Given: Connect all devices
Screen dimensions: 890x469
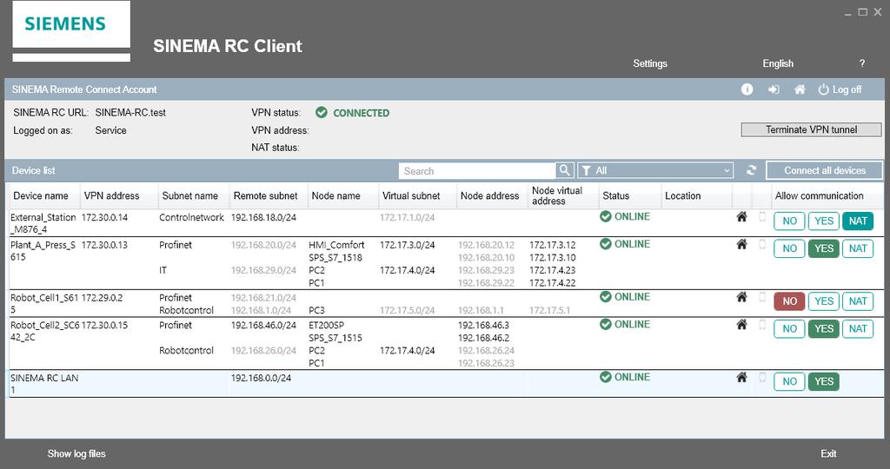Looking at the screenshot, I should point(825,170).
